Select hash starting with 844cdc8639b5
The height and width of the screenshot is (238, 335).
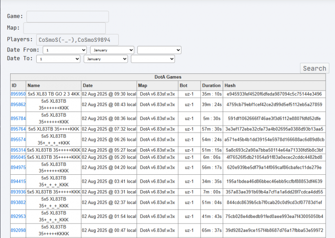(x=274, y=203)
